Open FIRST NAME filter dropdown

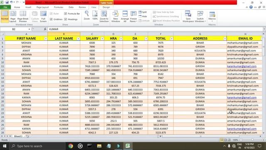46,39
